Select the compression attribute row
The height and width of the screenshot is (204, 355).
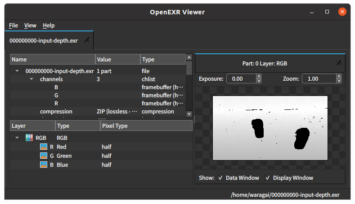coord(98,112)
